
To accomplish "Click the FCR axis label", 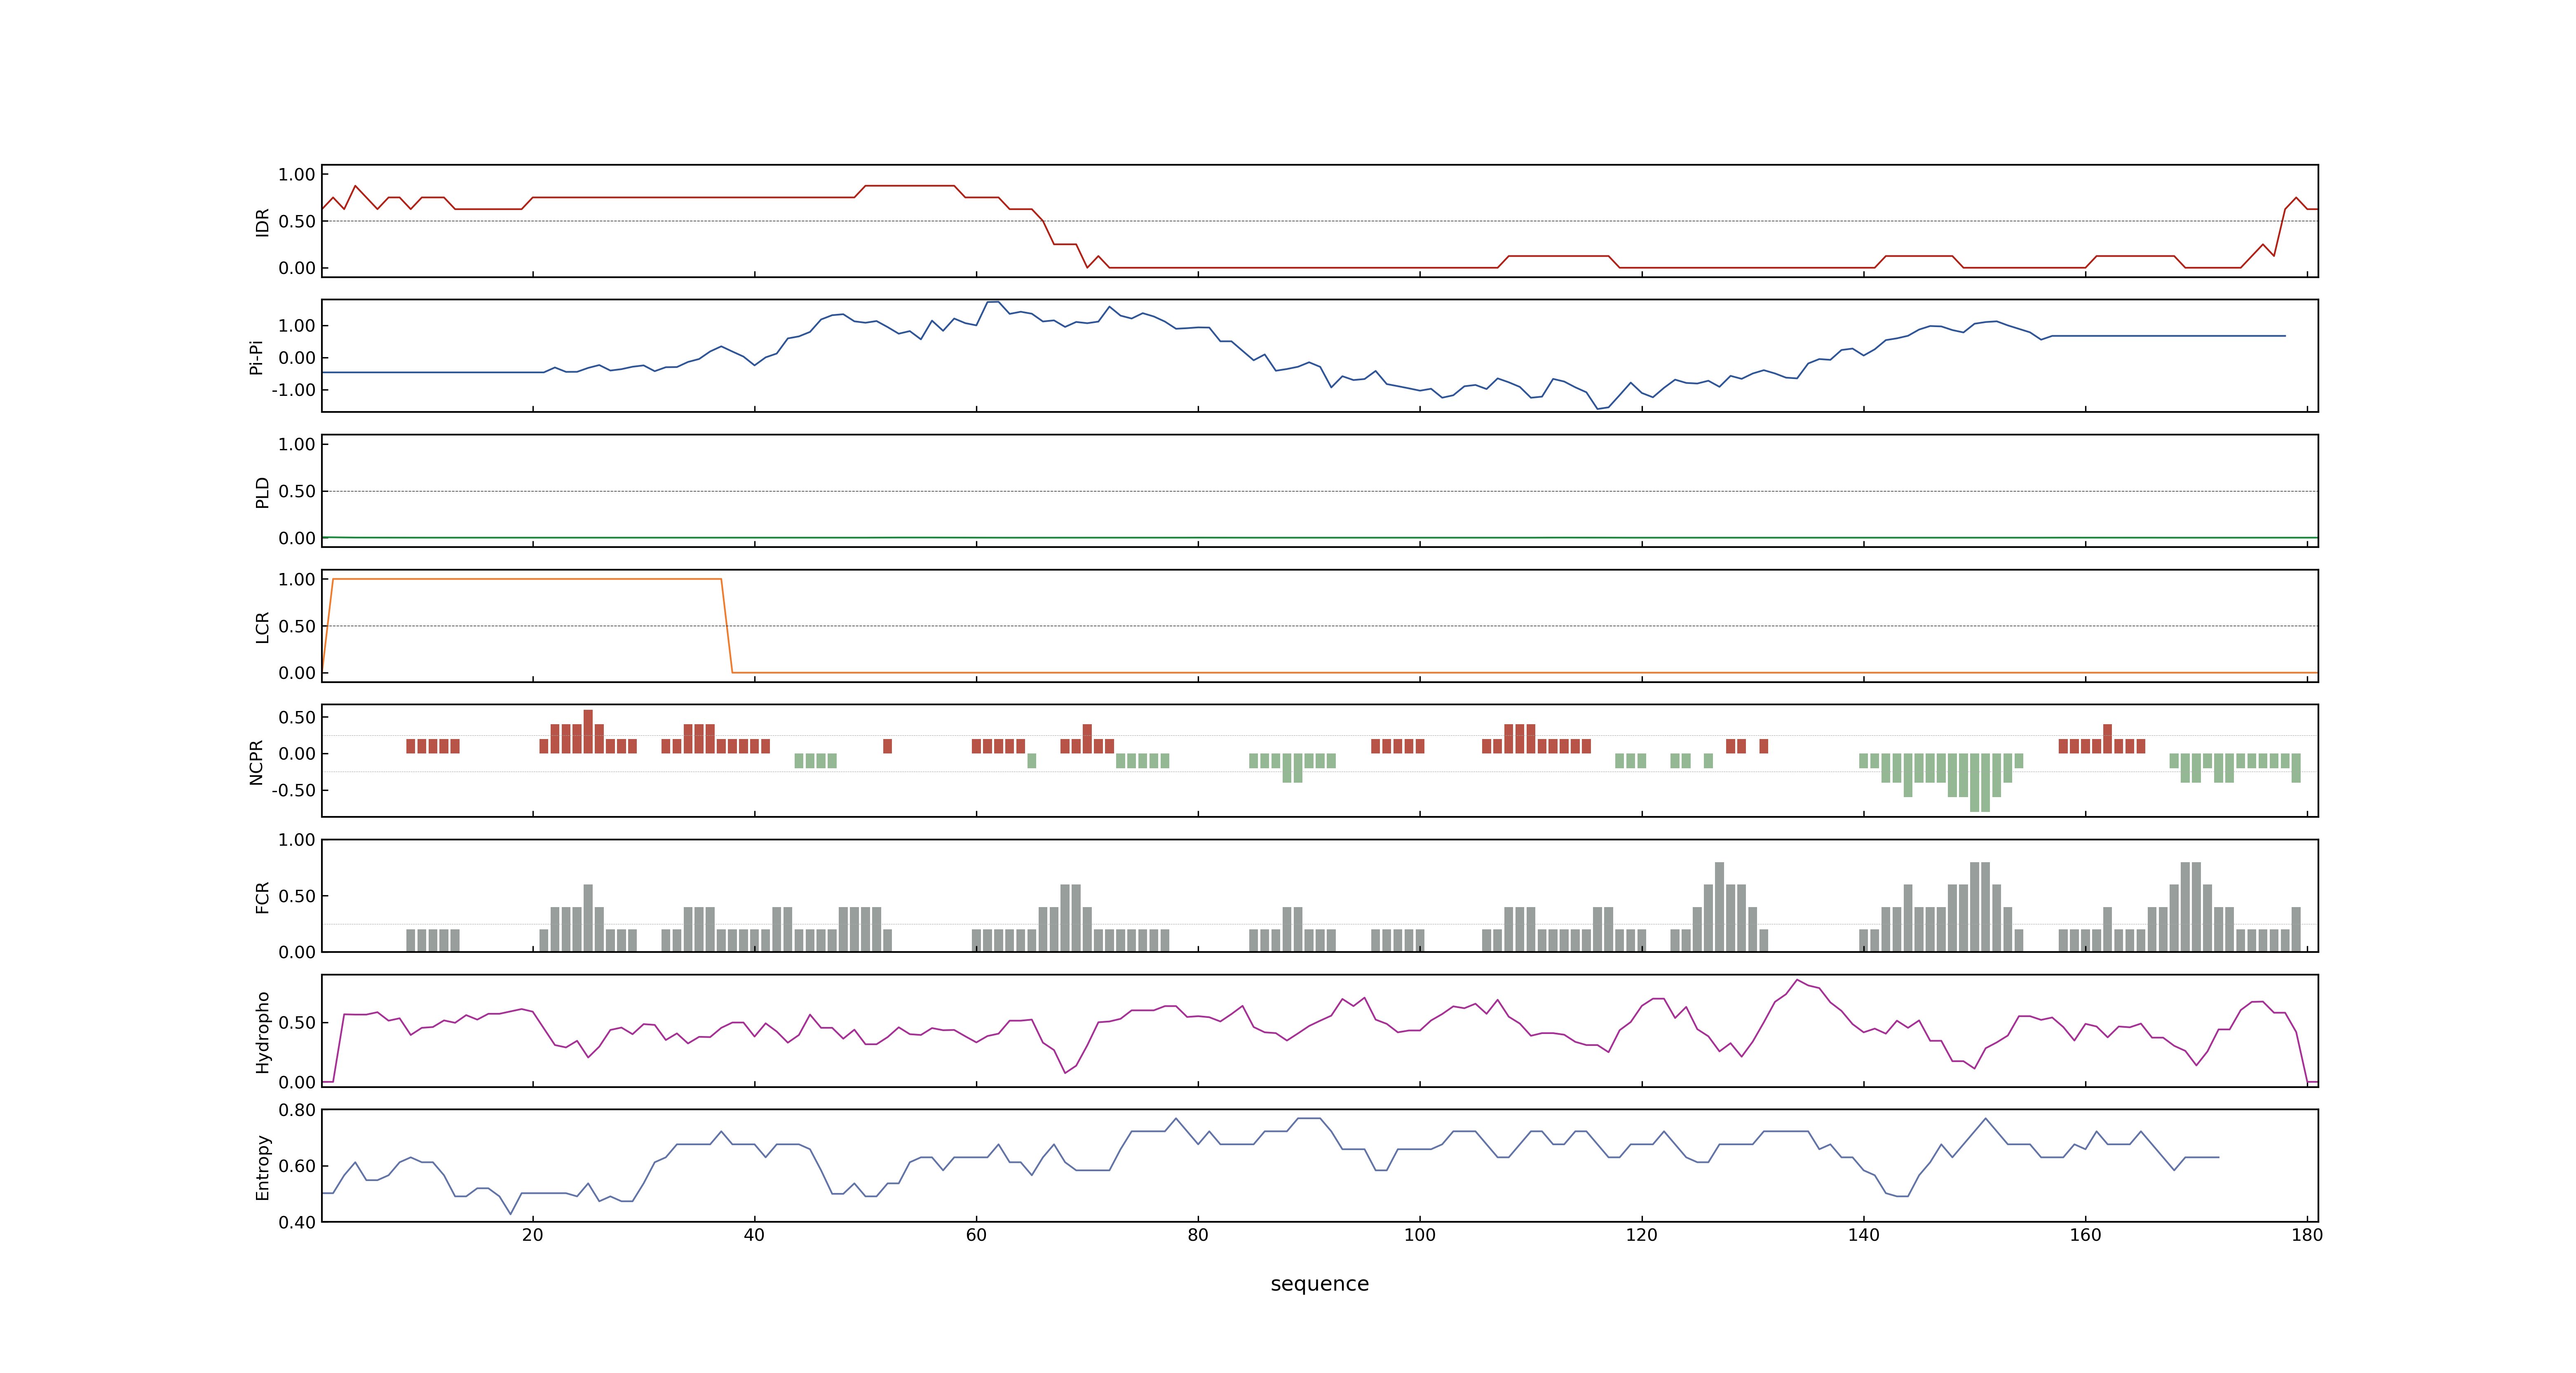I will (x=263, y=896).
